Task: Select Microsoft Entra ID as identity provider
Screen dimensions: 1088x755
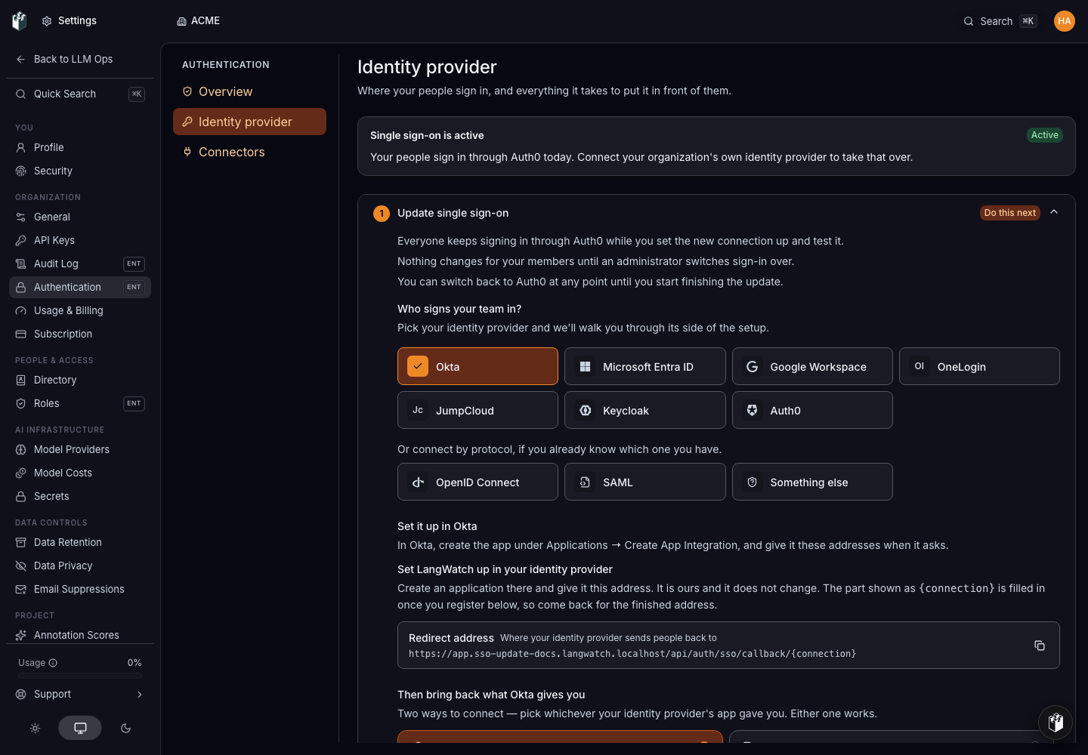Action: click(x=645, y=366)
